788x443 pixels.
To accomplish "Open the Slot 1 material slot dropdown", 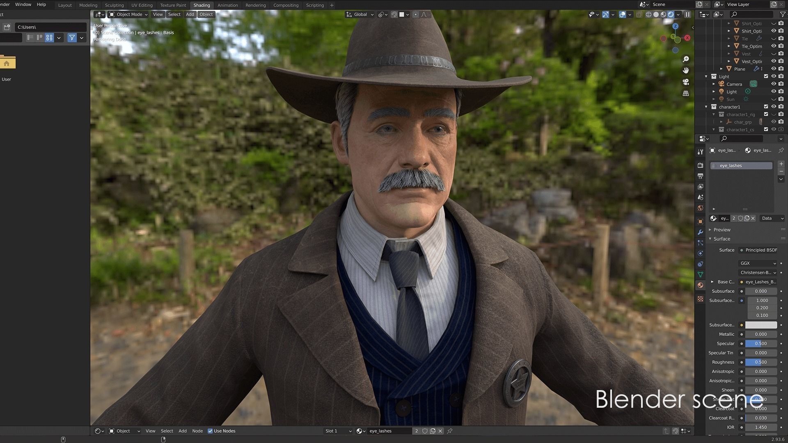I will (338, 431).
